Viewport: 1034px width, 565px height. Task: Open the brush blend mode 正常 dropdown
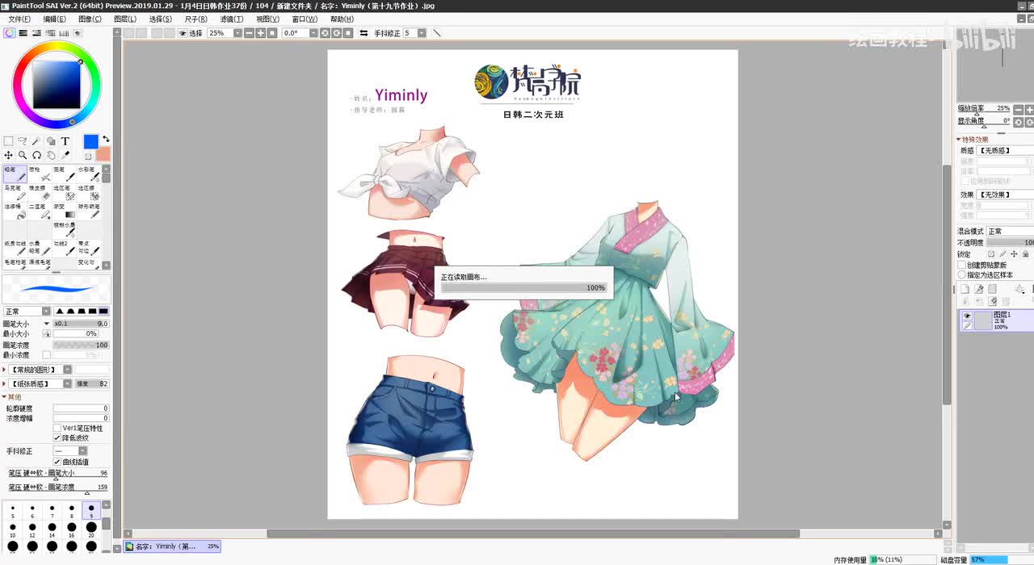tap(47, 312)
